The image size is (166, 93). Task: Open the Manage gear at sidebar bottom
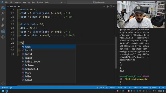pos(3,83)
